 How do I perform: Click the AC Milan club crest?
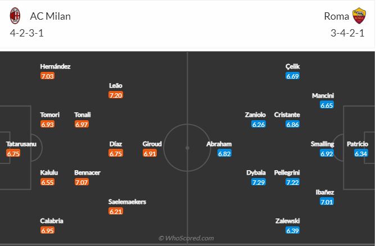coord(15,16)
